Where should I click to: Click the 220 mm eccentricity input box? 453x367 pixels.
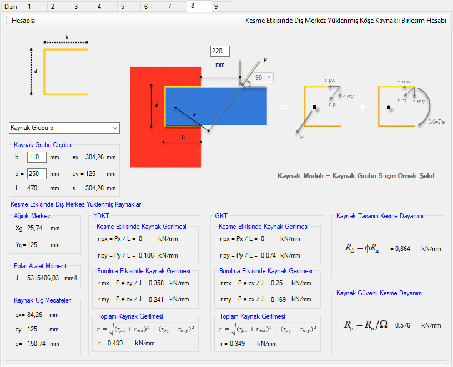[x=220, y=51]
